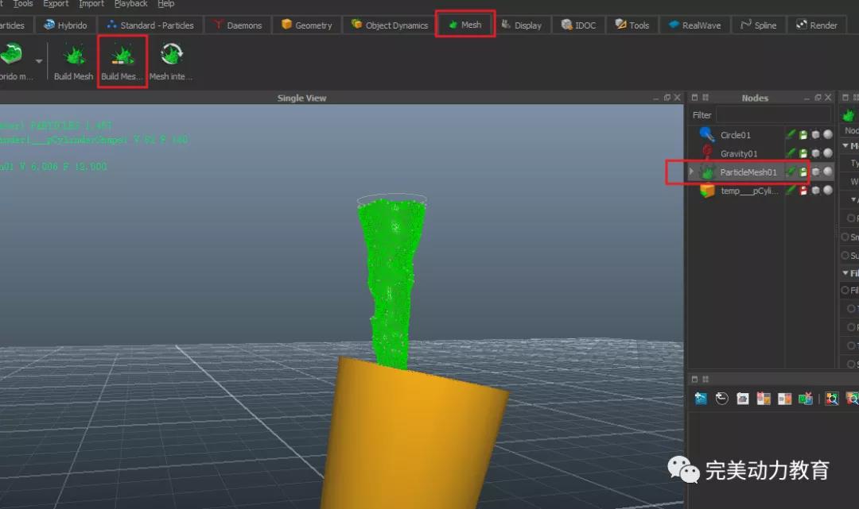Image resolution: width=859 pixels, height=509 pixels.
Task: Toggle visibility sphere for ParticleMesh01
Action: tap(828, 172)
